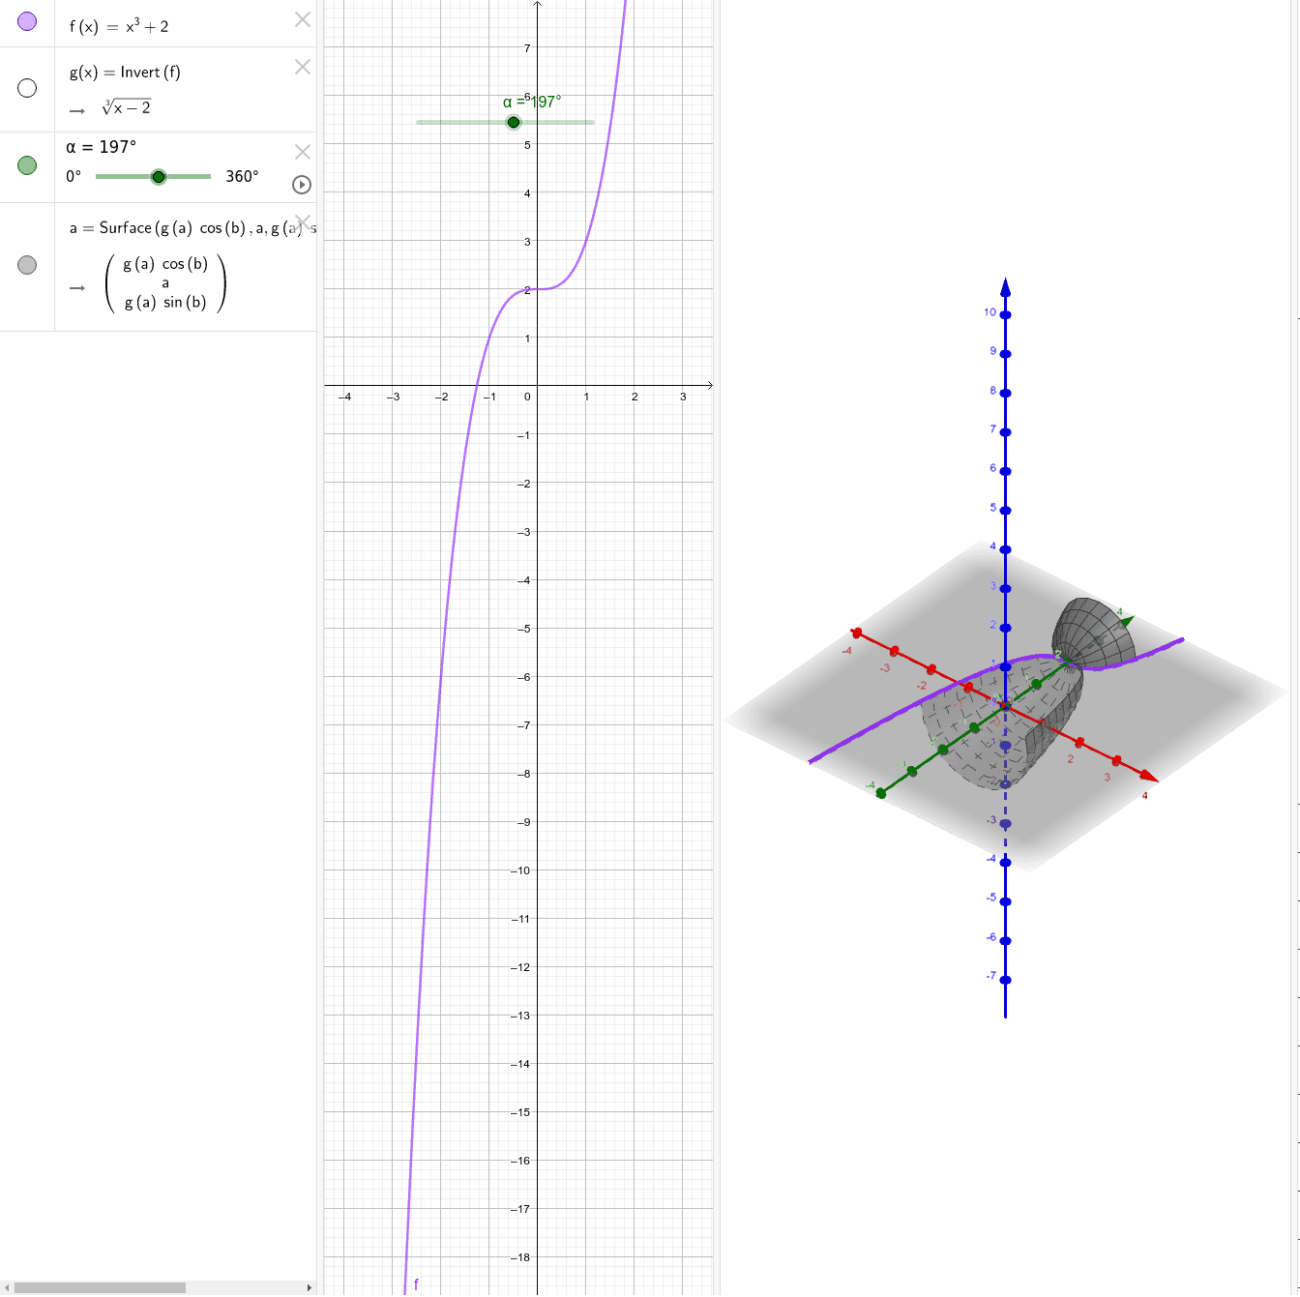The image size is (1300, 1297).
Task: Click the α = 197° label text
Action: 101,147
